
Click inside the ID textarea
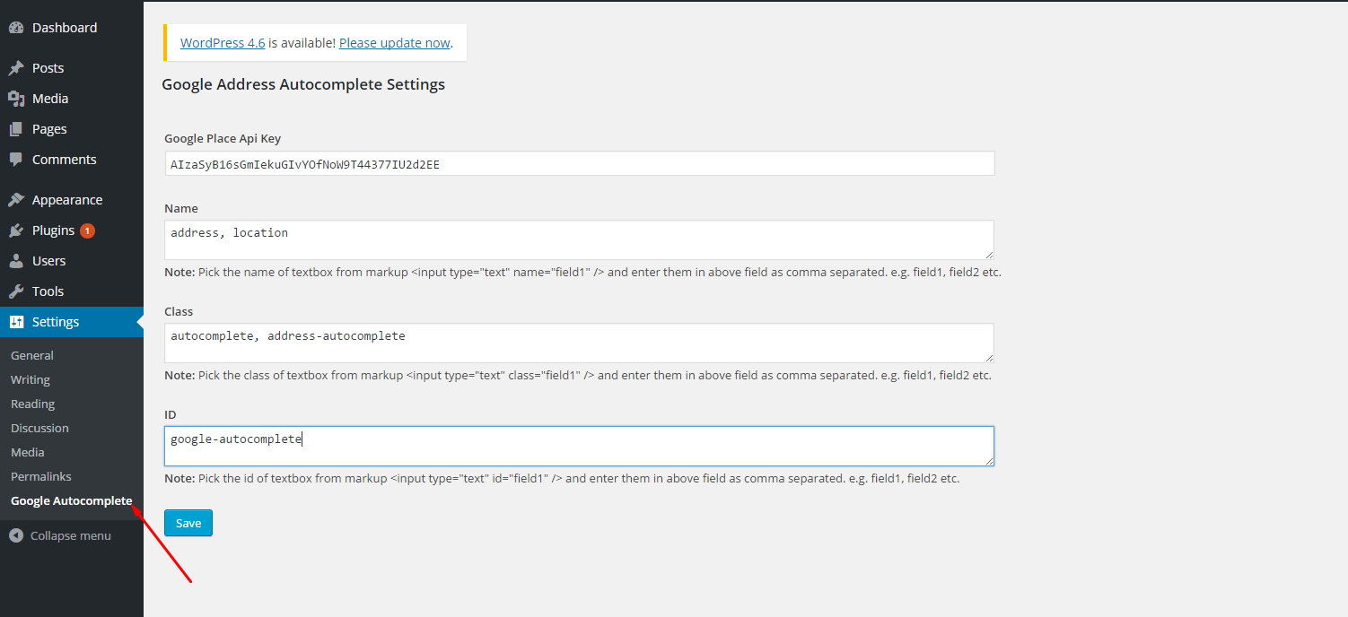coord(580,446)
